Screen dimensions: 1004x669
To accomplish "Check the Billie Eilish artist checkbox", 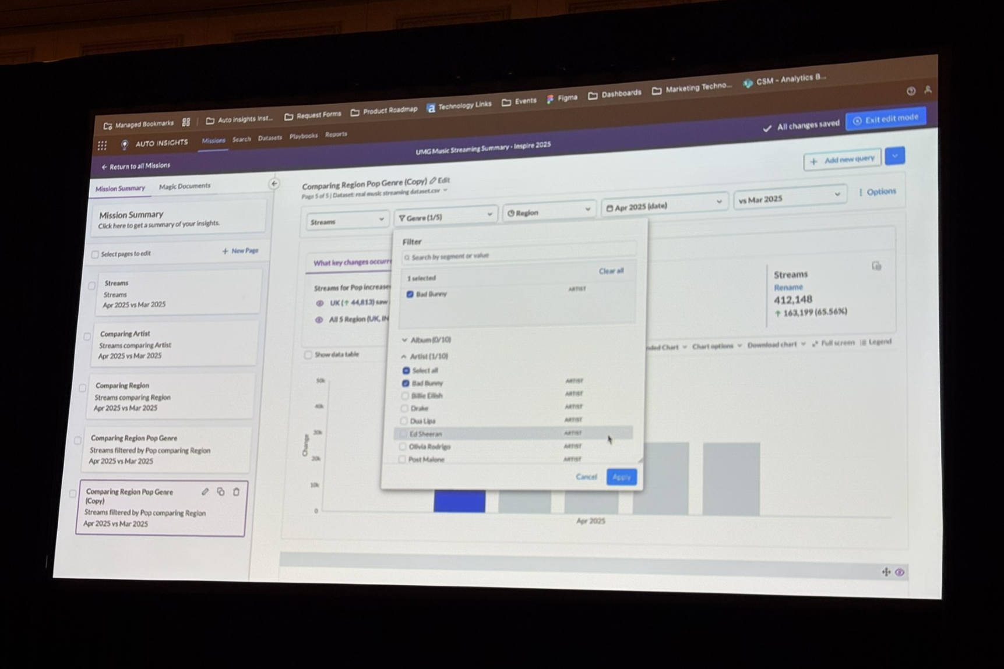I will pyautogui.click(x=405, y=396).
